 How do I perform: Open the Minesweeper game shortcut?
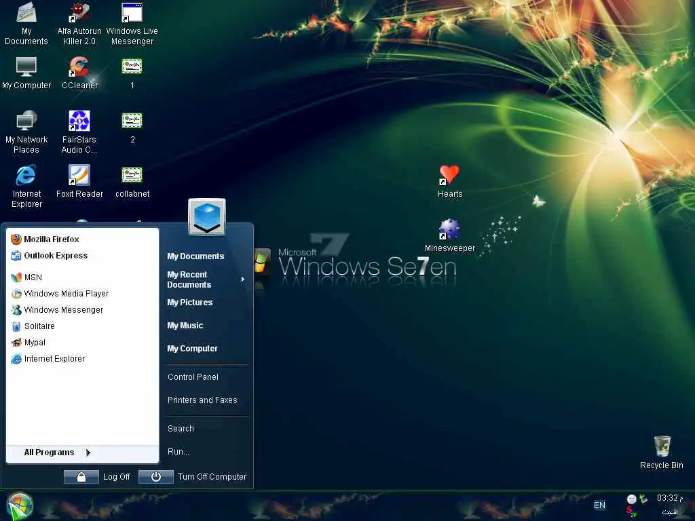[x=450, y=235]
